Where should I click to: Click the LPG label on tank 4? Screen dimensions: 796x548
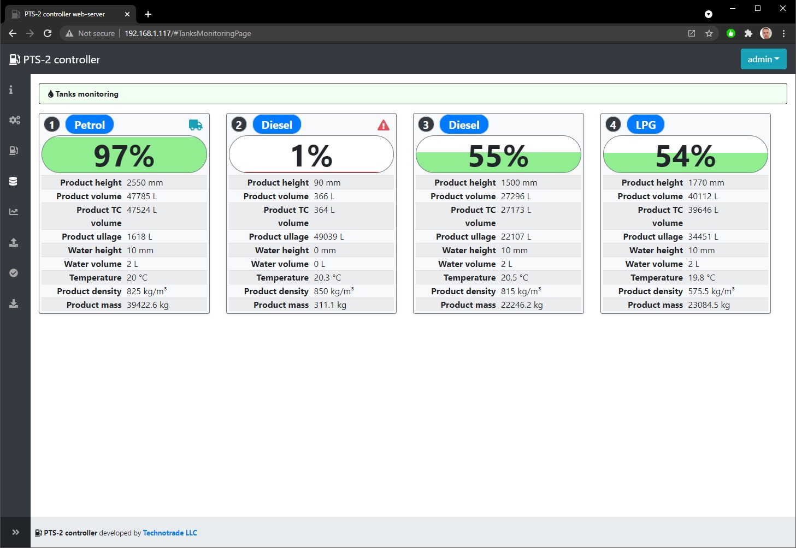(x=645, y=125)
